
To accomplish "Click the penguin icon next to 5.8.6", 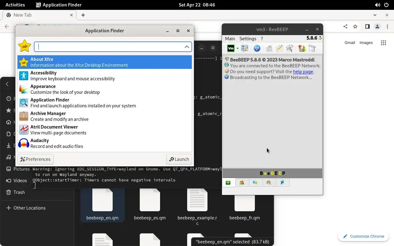I will [x=320, y=38].
